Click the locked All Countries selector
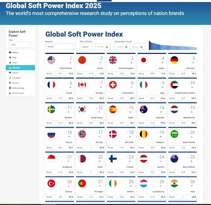Viewport: 211px width, 205px height. 137,47
